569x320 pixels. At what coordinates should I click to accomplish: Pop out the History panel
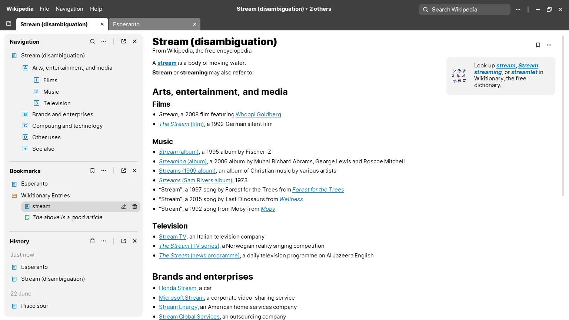click(x=123, y=241)
